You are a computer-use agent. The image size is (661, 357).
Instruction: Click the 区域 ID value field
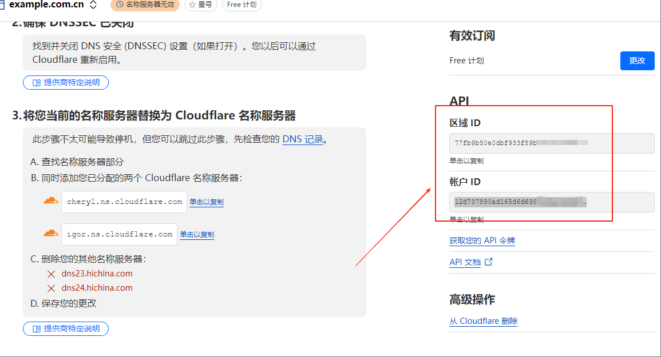tap(551, 143)
